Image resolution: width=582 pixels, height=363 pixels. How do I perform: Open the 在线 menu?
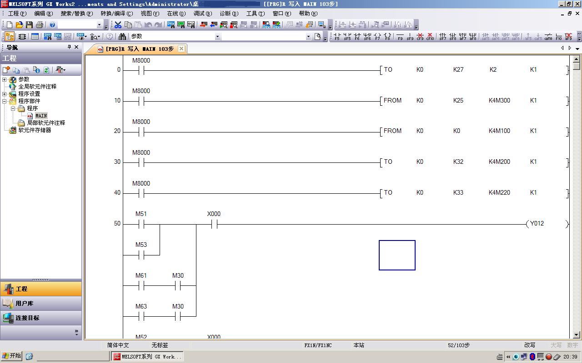click(x=176, y=14)
